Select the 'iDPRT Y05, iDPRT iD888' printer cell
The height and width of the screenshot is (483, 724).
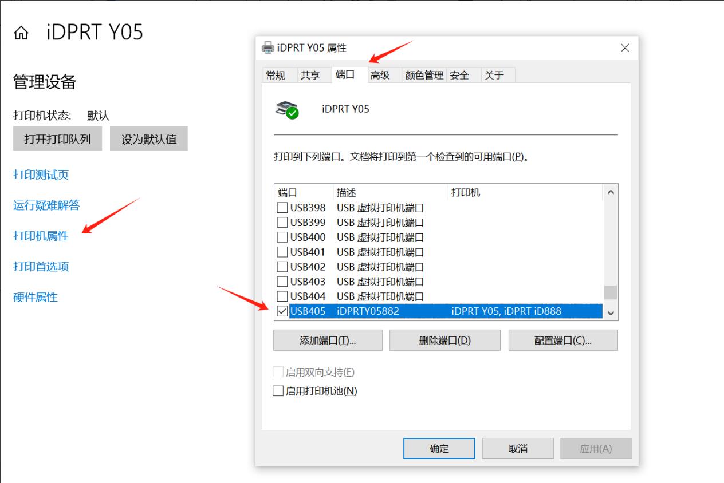[x=506, y=311]
